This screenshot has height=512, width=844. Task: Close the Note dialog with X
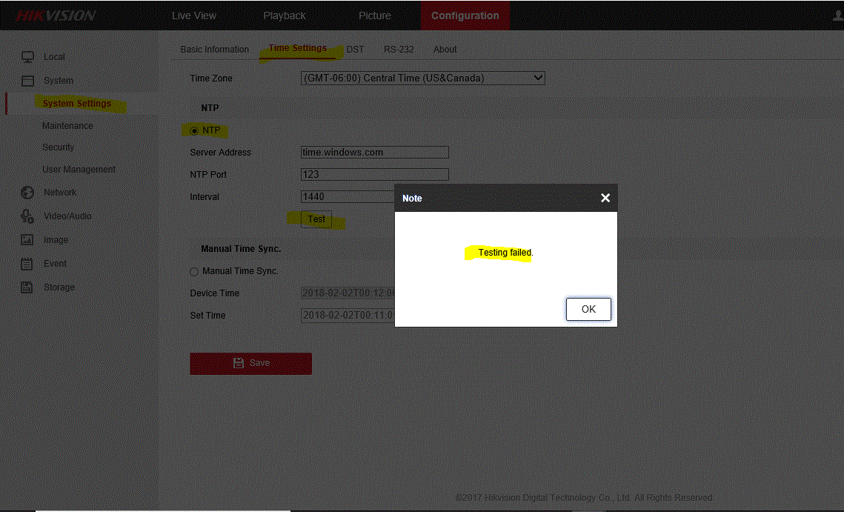[x=605, y=198]
